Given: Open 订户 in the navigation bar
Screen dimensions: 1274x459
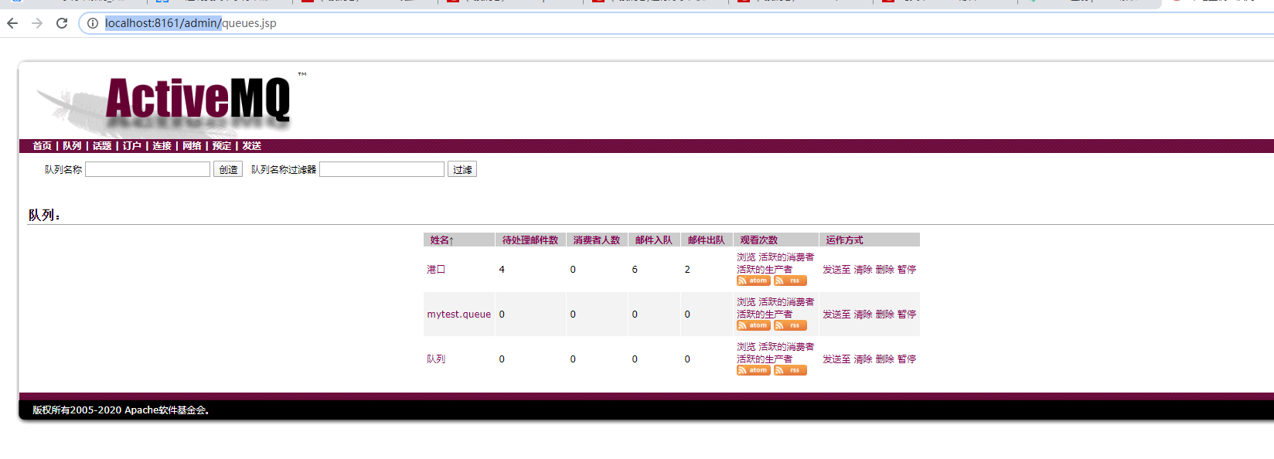Looking at the screenshot, I should (132, 146).
